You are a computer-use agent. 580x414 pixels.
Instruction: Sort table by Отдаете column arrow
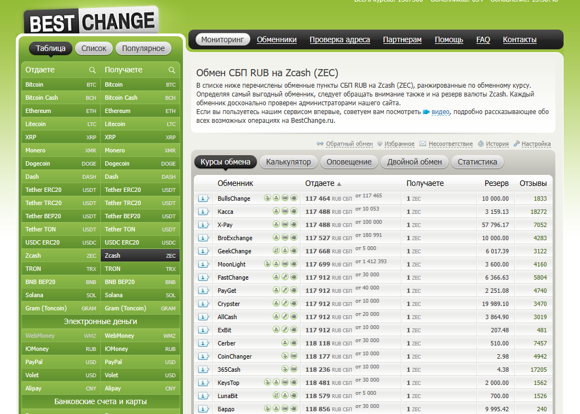click(339, 184)
